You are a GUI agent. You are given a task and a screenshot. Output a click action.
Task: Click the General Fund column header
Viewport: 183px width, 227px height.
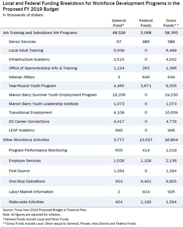click(119, 23)
